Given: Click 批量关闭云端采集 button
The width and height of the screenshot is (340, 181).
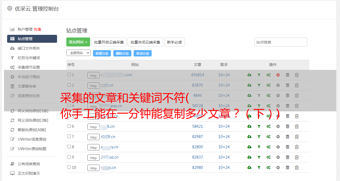Looking at the screenshot, I should pos(145,42).
